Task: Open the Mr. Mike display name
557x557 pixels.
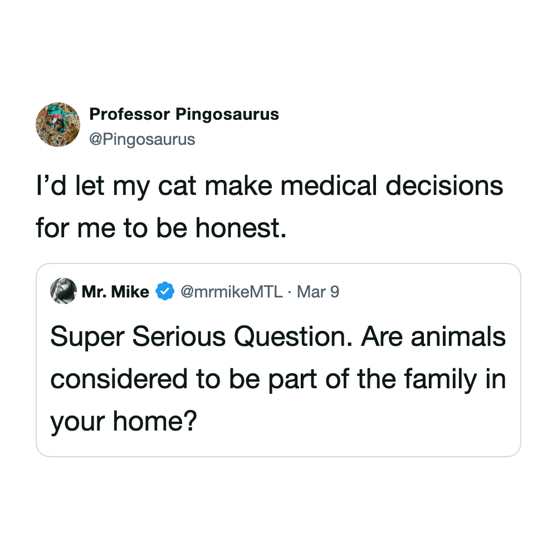Action: pos(115,291)
